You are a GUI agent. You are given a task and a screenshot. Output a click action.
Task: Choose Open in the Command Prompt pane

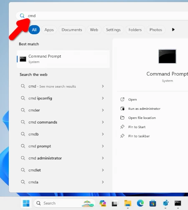click(132, 99)
